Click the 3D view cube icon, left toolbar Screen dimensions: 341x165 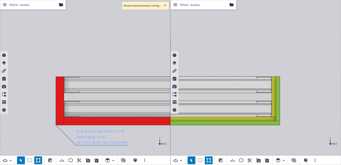click(x=107, y=160)
